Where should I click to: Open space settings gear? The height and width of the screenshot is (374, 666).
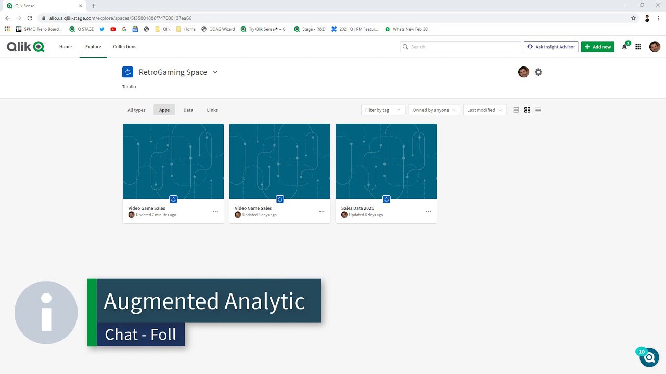coord(539,72)
